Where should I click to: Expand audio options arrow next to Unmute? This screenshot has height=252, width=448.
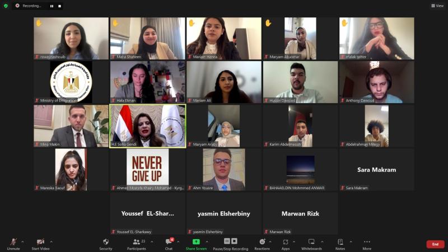(x=22, y=242)
